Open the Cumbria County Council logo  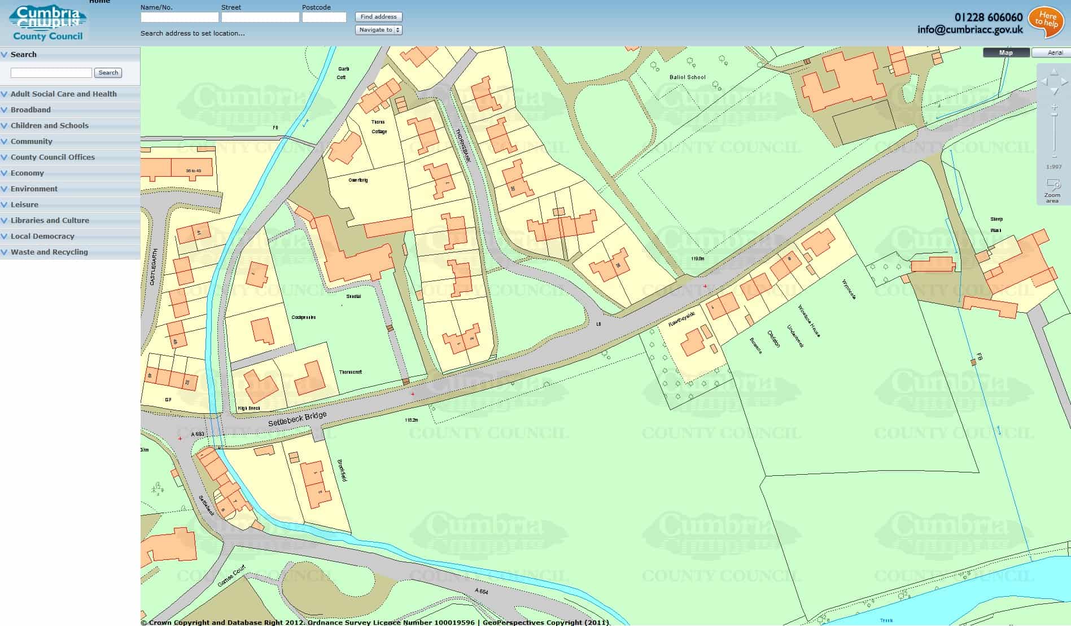(47, 23)
